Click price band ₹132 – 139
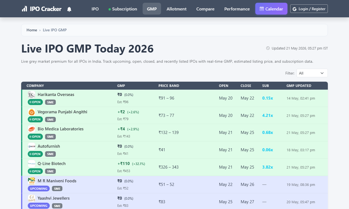 pos(168,133)
